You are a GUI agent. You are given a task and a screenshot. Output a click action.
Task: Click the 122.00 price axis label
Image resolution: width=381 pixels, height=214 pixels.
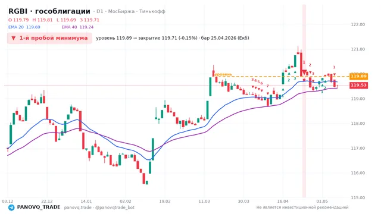click(x=358, y=24)
